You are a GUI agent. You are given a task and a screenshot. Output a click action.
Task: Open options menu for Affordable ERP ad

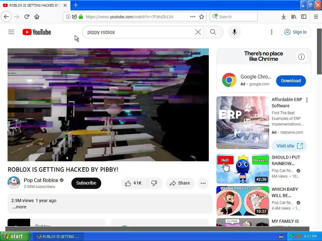[x=307, y=100]
